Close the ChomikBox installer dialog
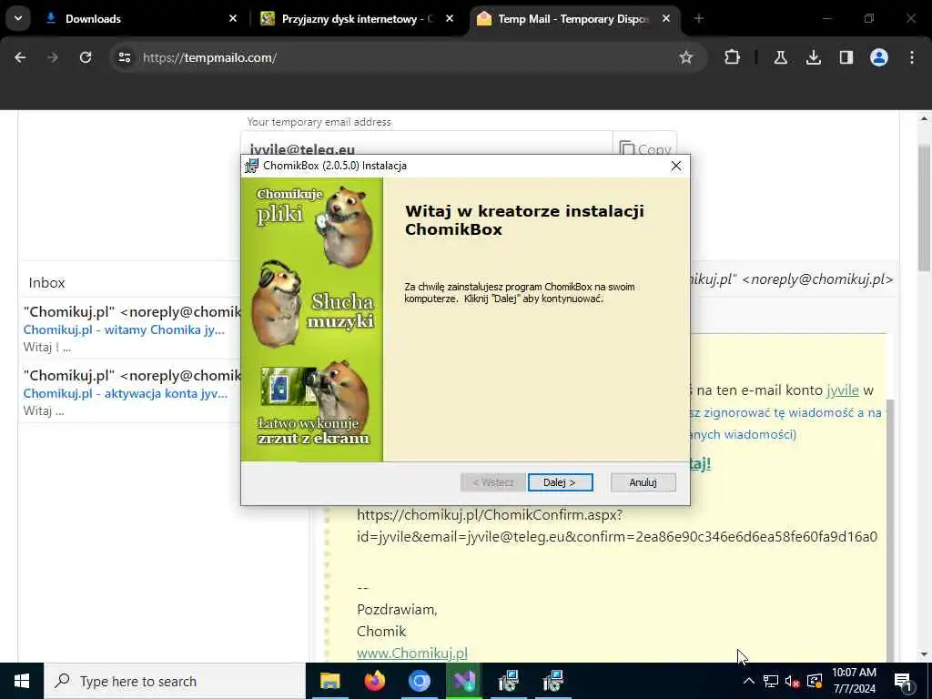The image size is (932, 699). 676,166
